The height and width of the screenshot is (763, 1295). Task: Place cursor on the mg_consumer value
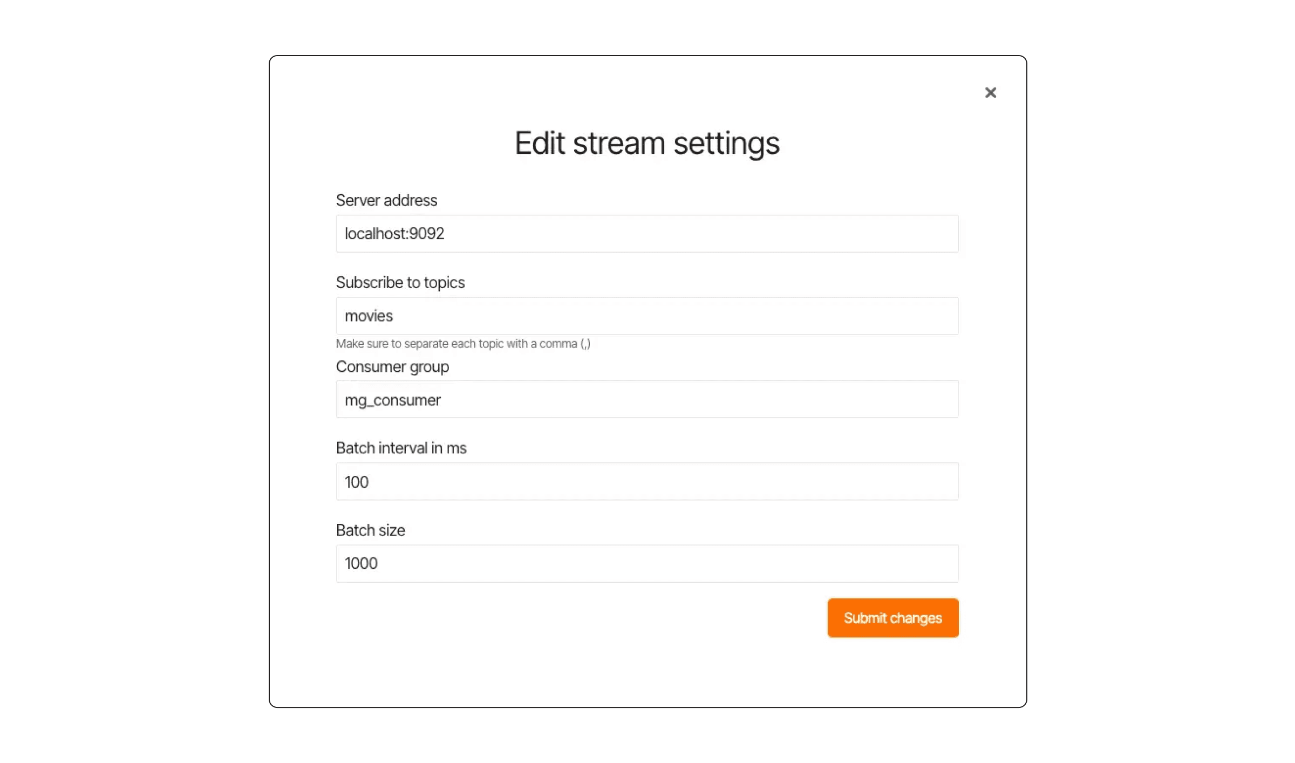(x=392, y=400)
